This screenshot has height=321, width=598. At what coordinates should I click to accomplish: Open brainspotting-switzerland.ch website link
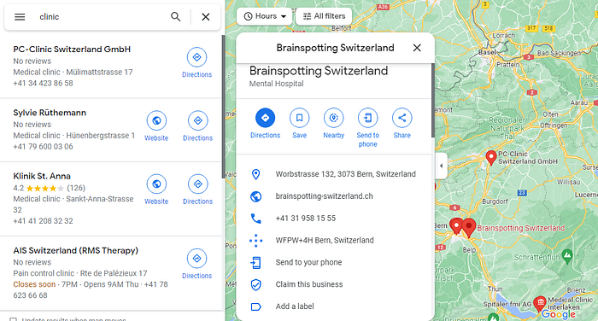324,196
